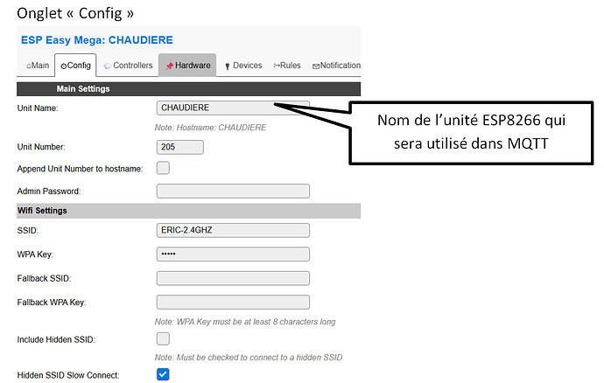Click the Devices plug icon

[228, 66]
